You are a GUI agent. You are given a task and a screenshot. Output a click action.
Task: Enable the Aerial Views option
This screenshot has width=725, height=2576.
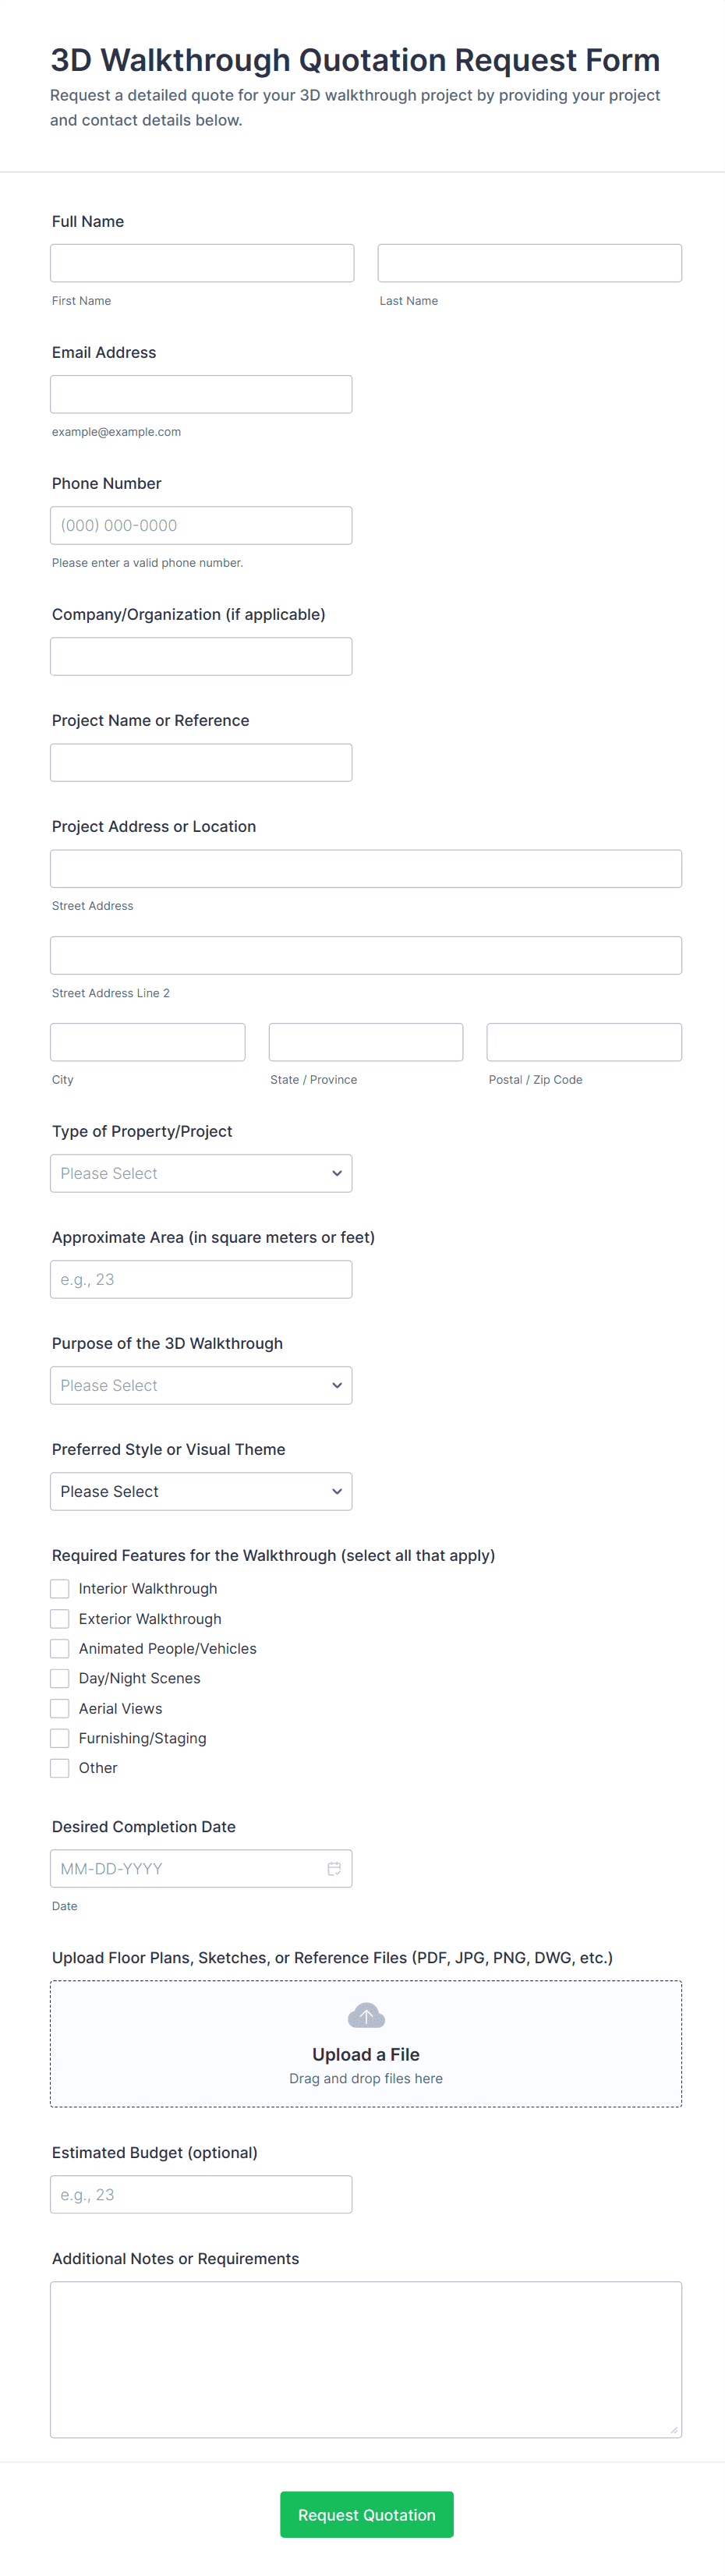pos(60,1708)
